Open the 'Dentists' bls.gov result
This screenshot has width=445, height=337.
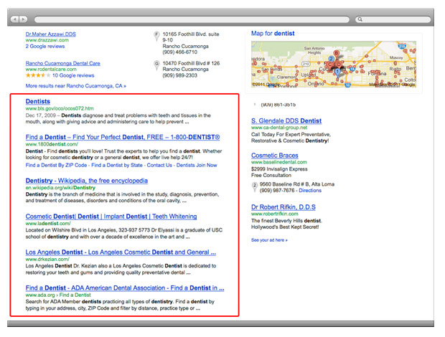[x=37, y=102]
